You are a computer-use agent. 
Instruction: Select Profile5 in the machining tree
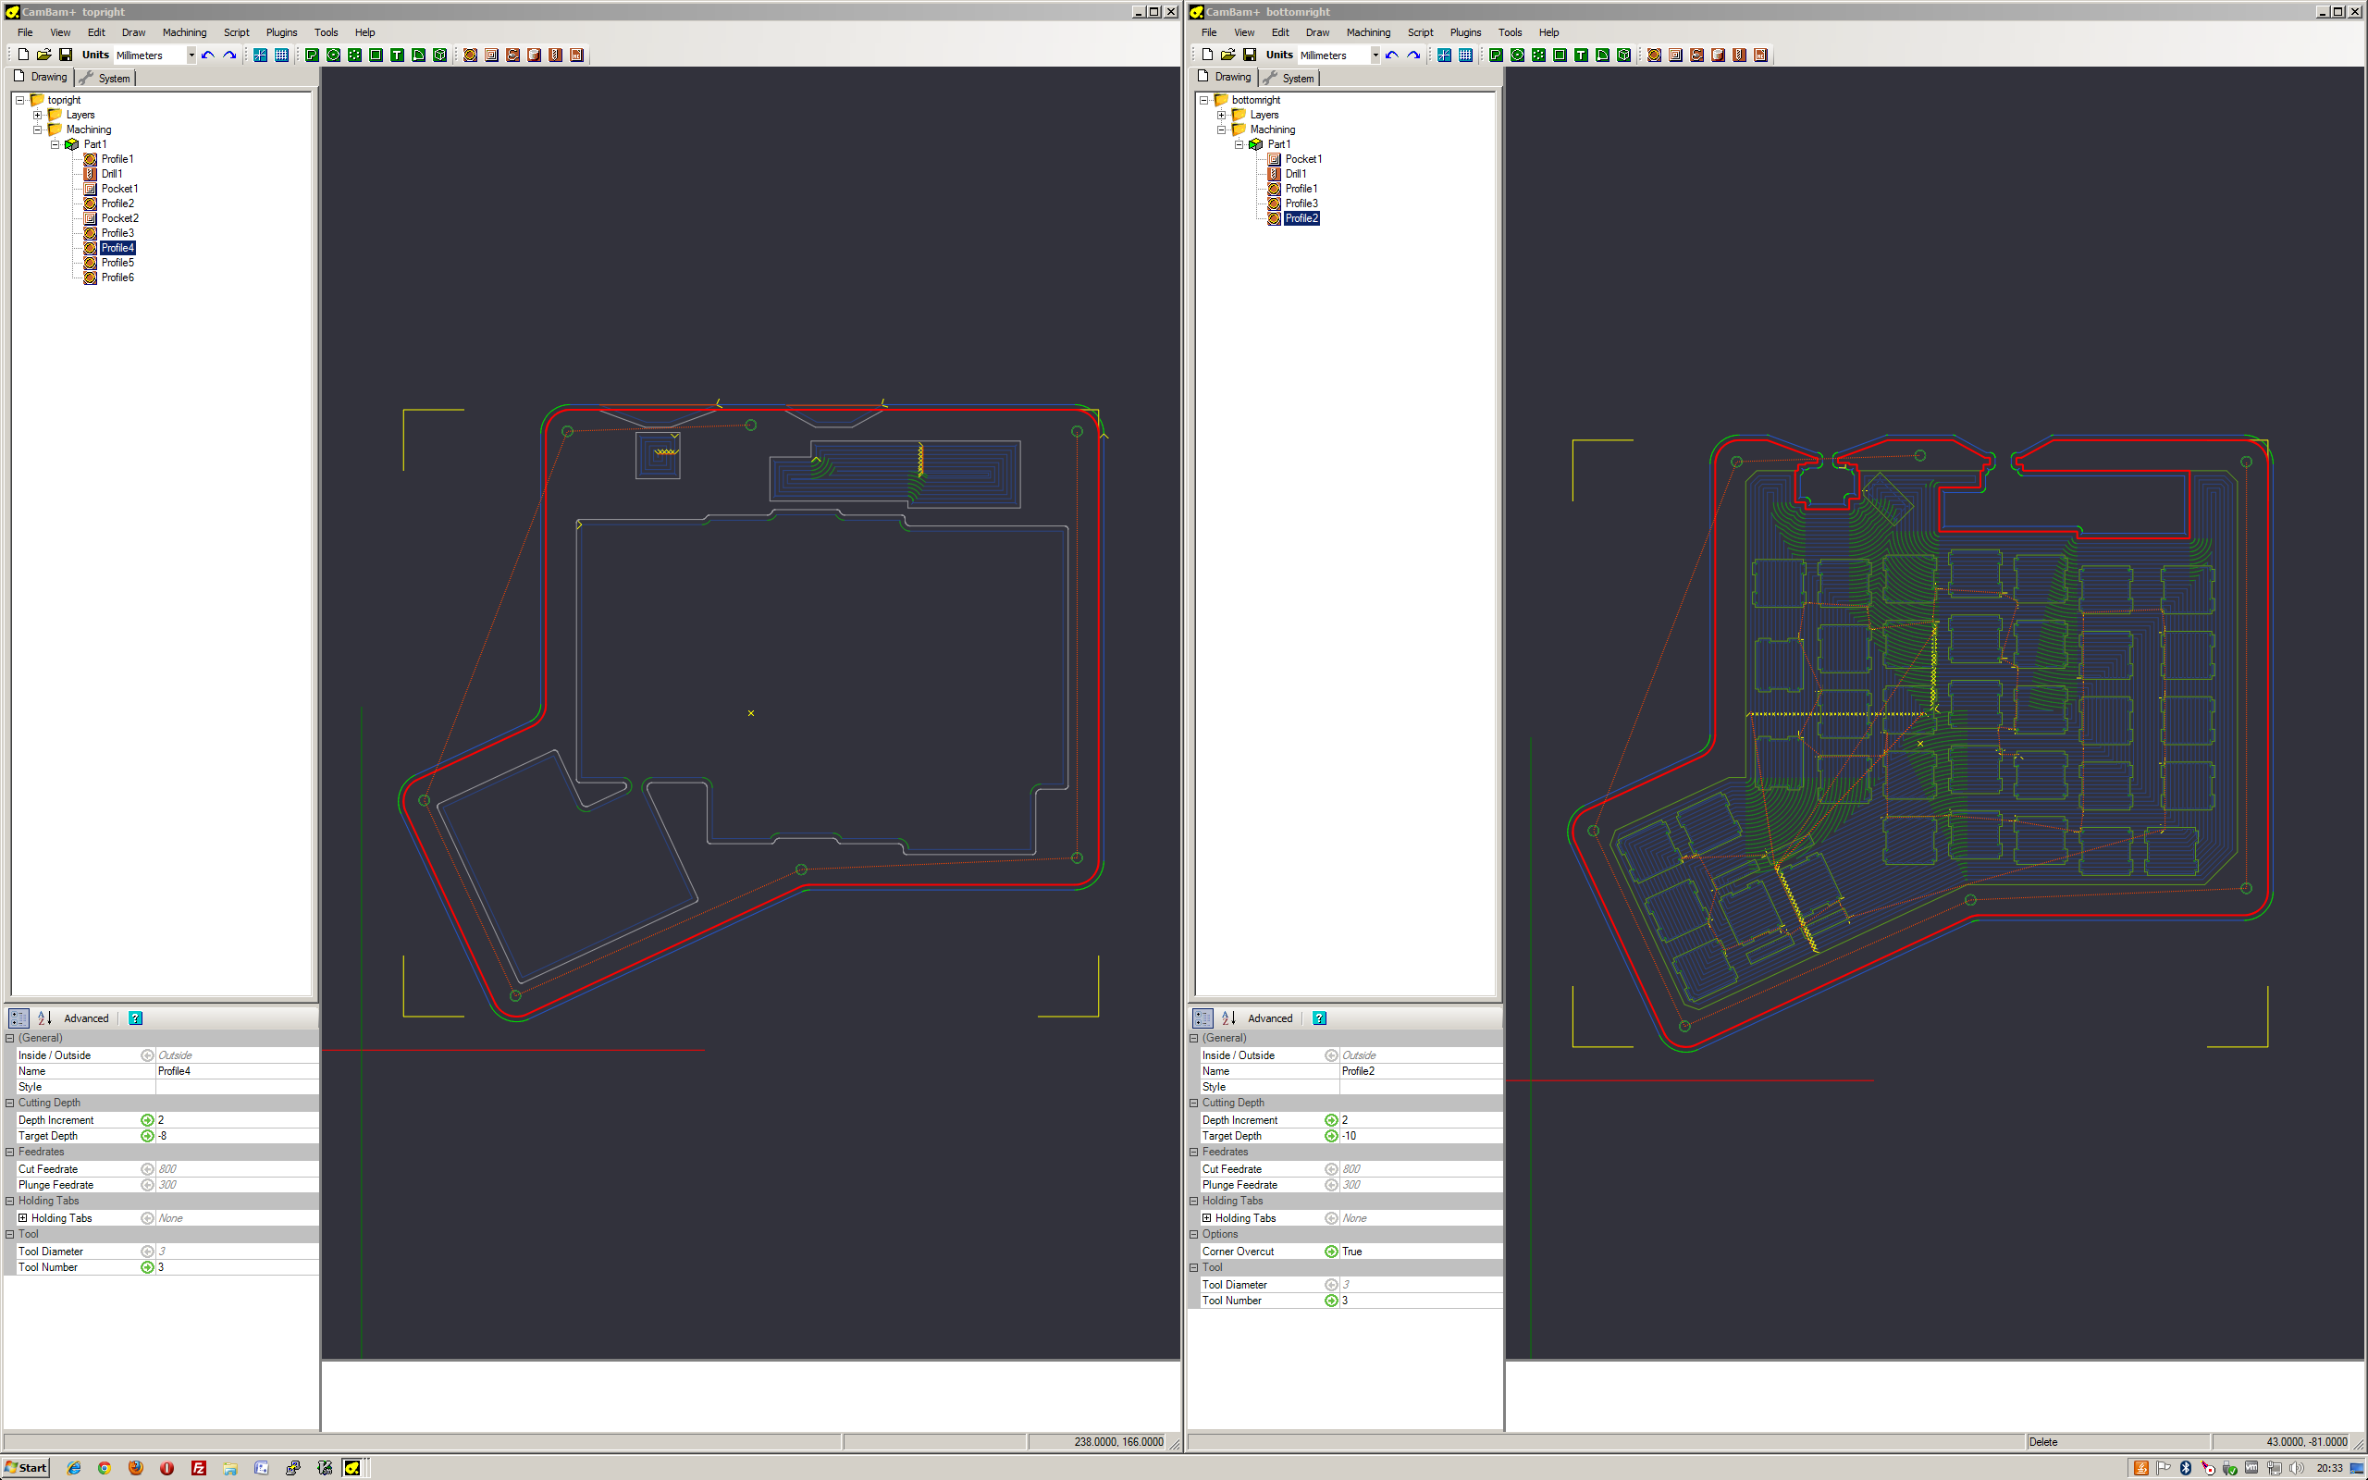(117, 263)
